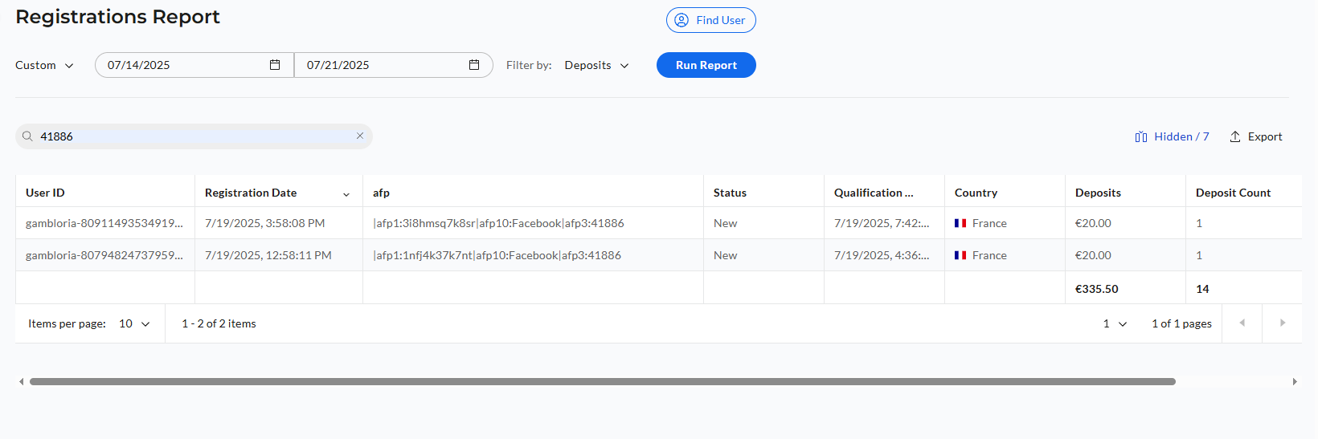The image size is (1318, 439).
Task: Go to next page arrow
Action: click(x=1282, y=323)
